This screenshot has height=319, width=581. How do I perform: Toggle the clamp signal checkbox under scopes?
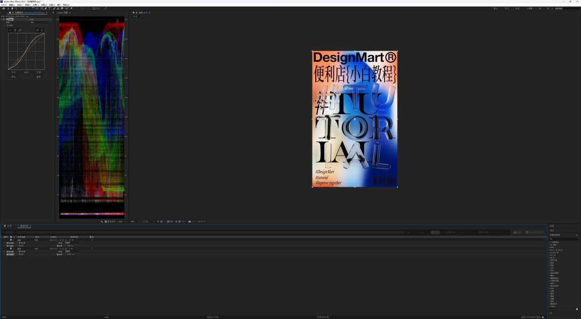(105, 222)
